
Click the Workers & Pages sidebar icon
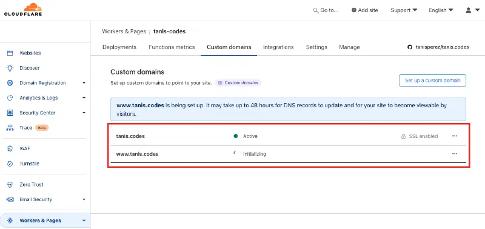tap(10, 221)
